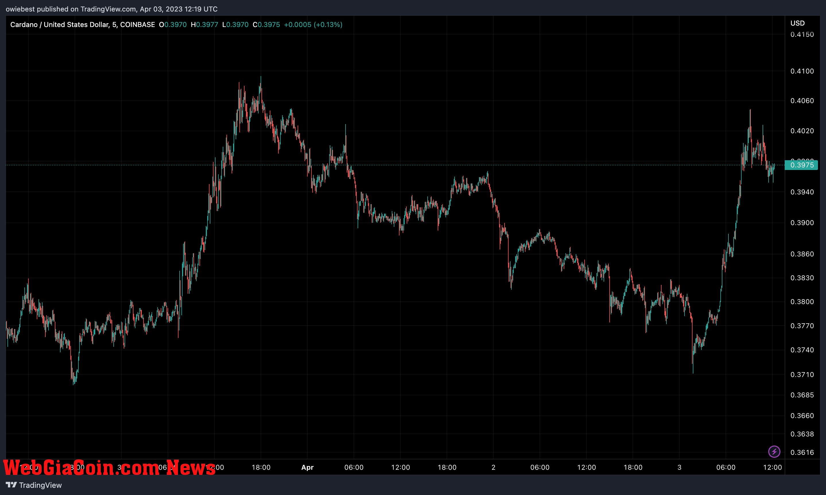826x495 pixels.
Task: Click the COINBASE exchange label
Action: click(137, 25)
